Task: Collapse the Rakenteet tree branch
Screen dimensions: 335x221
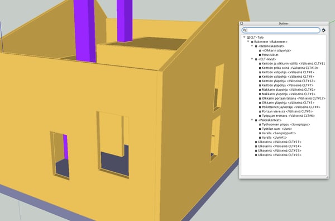Action: (x=248, y=41)
